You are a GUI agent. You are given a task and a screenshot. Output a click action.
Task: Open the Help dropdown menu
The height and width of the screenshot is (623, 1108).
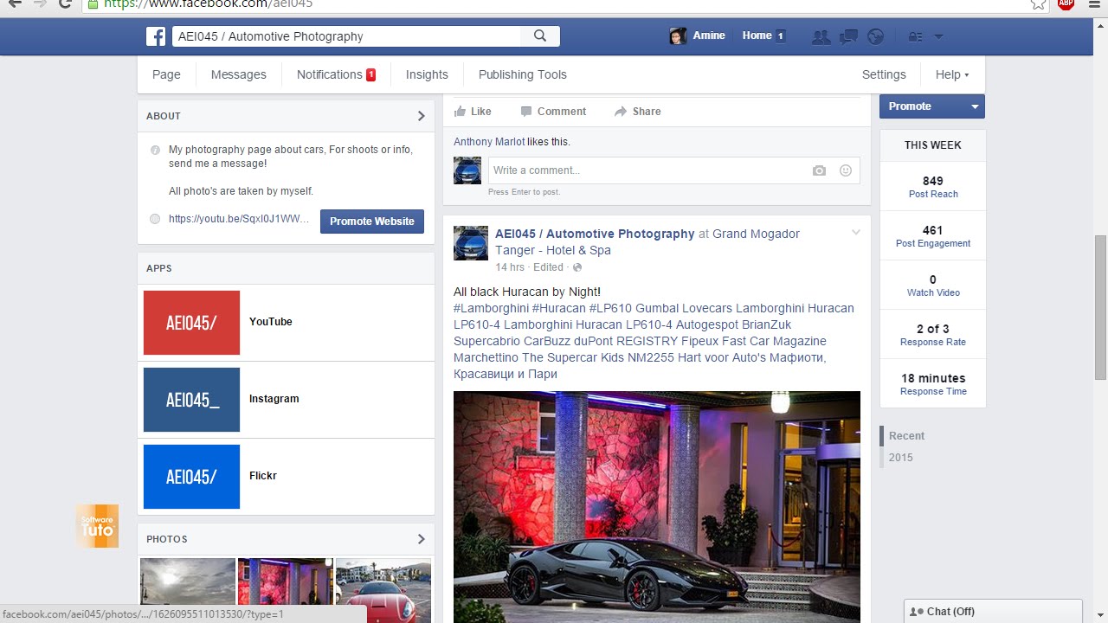click(952, 74)
